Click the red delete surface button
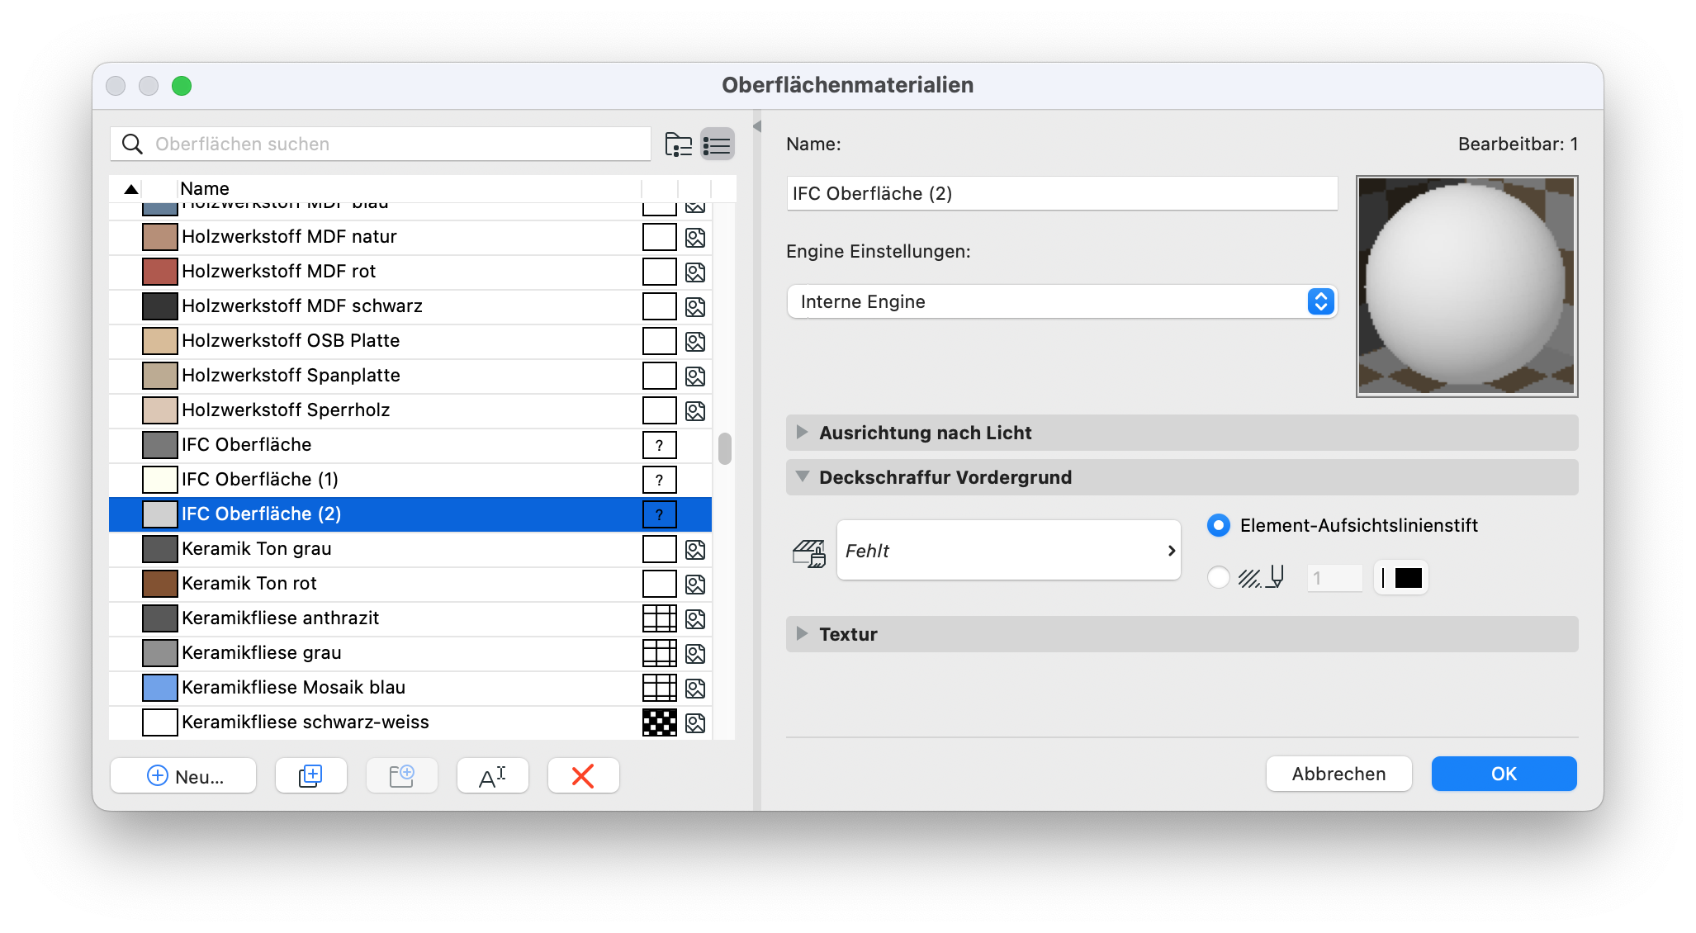 (583, 775)
